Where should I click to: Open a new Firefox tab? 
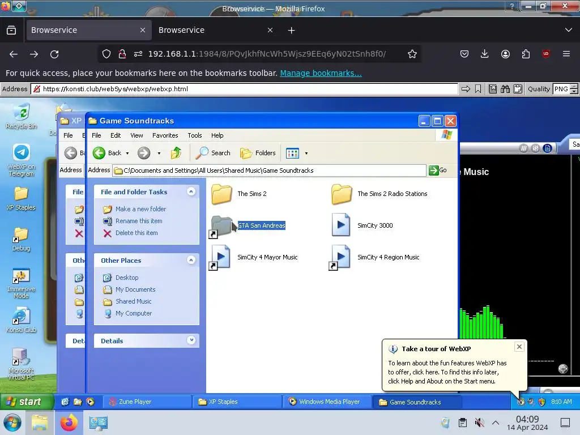point(292,31)
